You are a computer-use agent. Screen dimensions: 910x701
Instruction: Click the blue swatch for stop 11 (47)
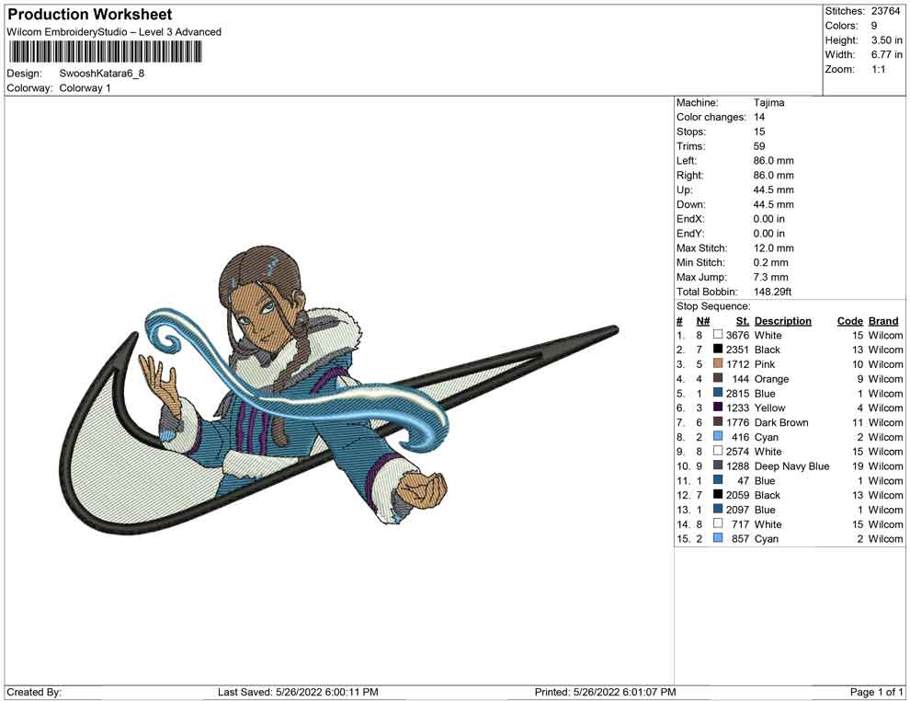tap(718, 479)
